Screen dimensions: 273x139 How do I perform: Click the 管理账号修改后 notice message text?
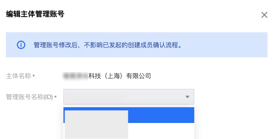[108, 45]
